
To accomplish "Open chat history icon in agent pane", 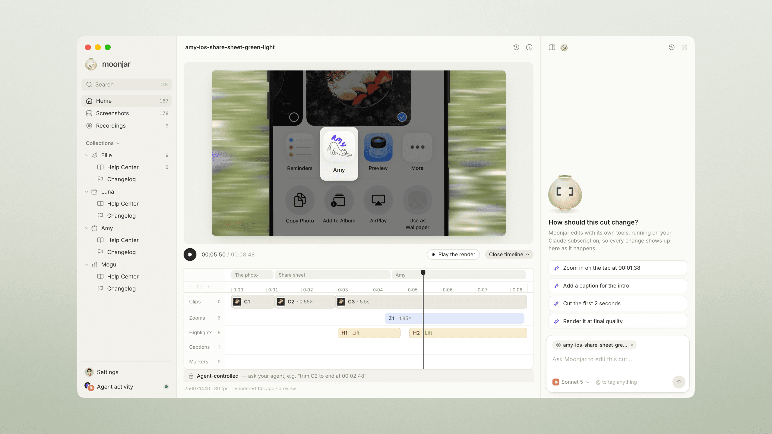I will click(672, 47).
